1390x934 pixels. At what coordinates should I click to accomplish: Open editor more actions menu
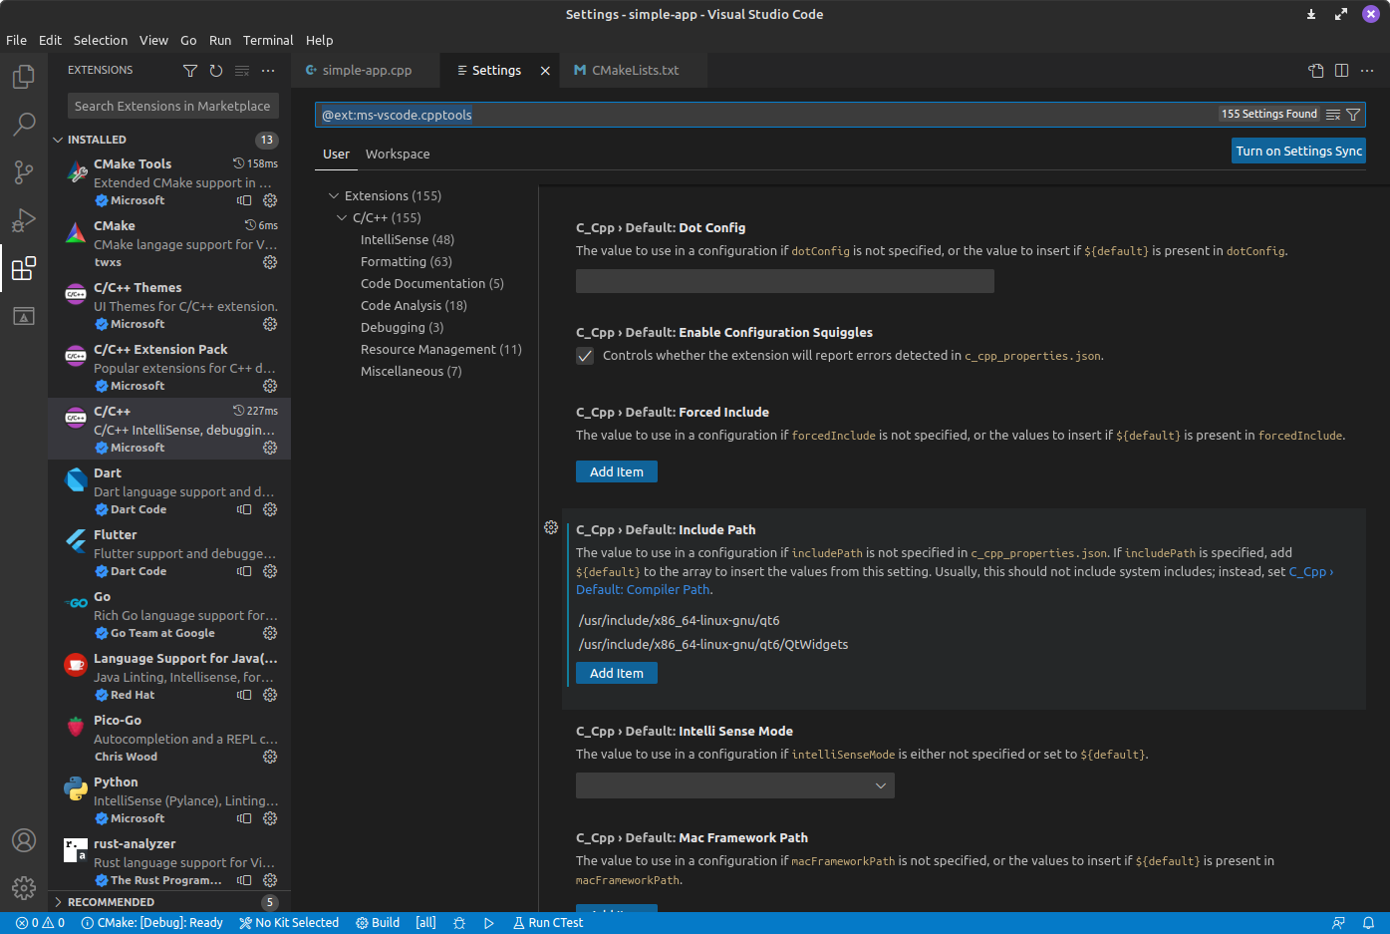coord(1367,71)
